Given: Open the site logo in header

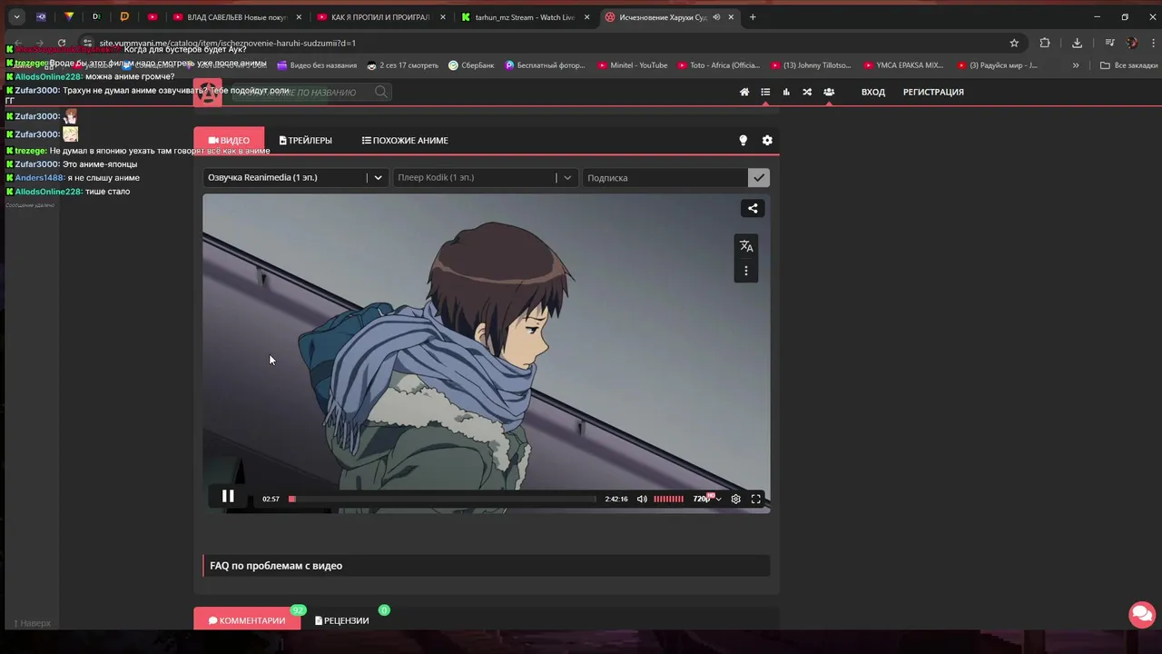Looking at the screenshot, I should pyautogui.click(x=208, y=92).
